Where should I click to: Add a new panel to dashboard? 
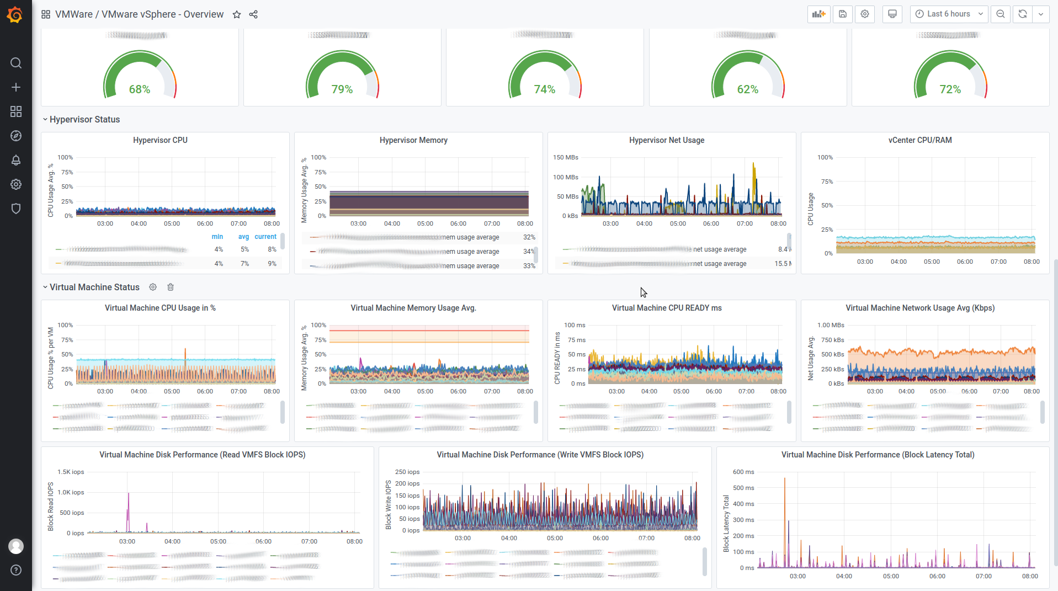tap(818, 14)
